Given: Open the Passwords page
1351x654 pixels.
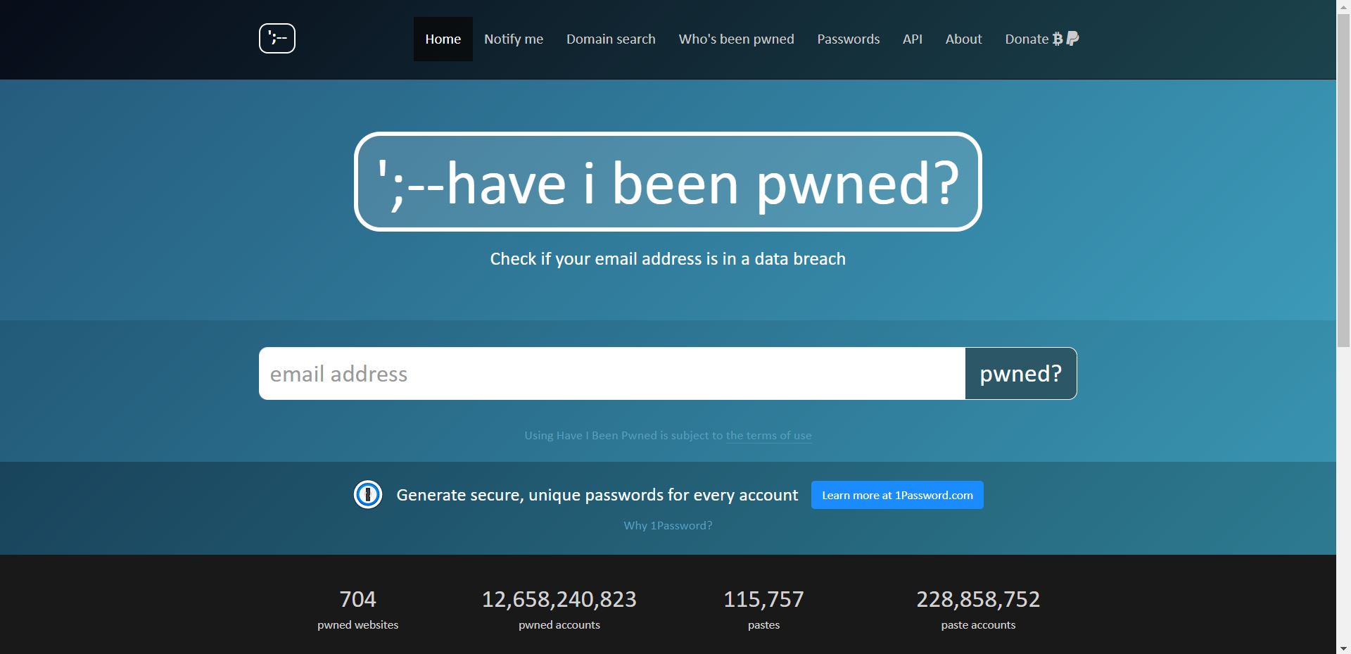Looking at the screenshot, I should click(849, 39).
